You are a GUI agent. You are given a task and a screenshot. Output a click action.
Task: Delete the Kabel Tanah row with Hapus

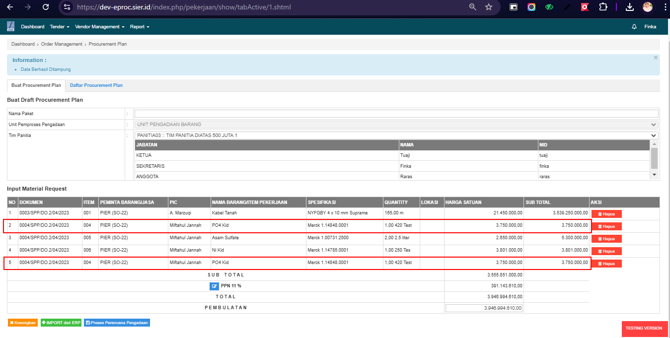coord(606,214)
